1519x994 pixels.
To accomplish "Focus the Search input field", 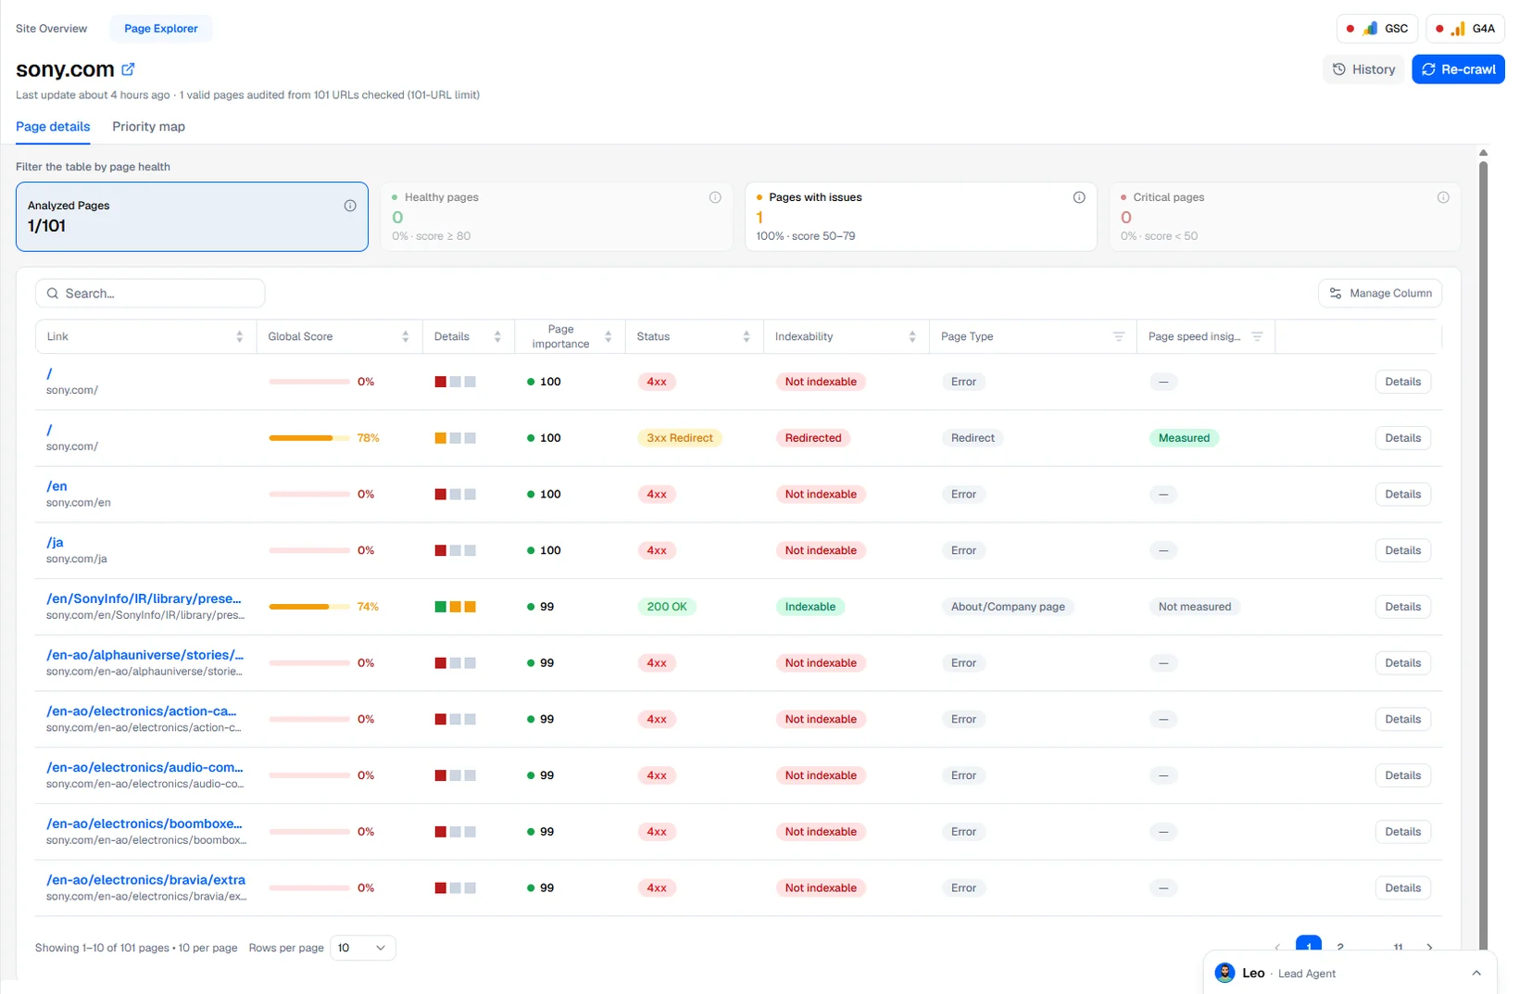I will [150, 294].
